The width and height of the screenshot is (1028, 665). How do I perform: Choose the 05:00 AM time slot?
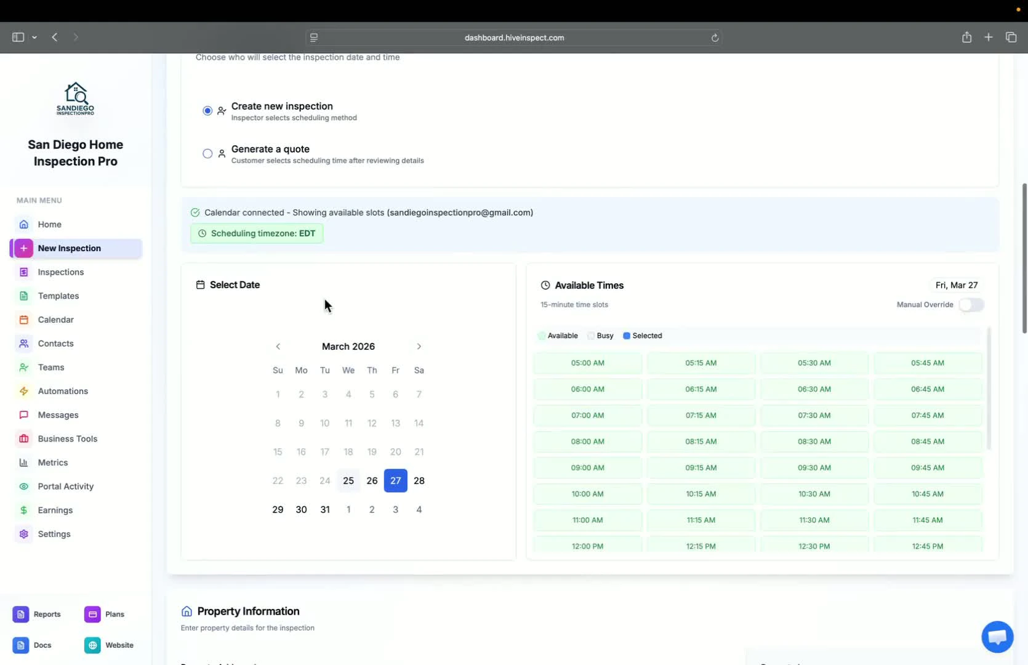(587, 363)
